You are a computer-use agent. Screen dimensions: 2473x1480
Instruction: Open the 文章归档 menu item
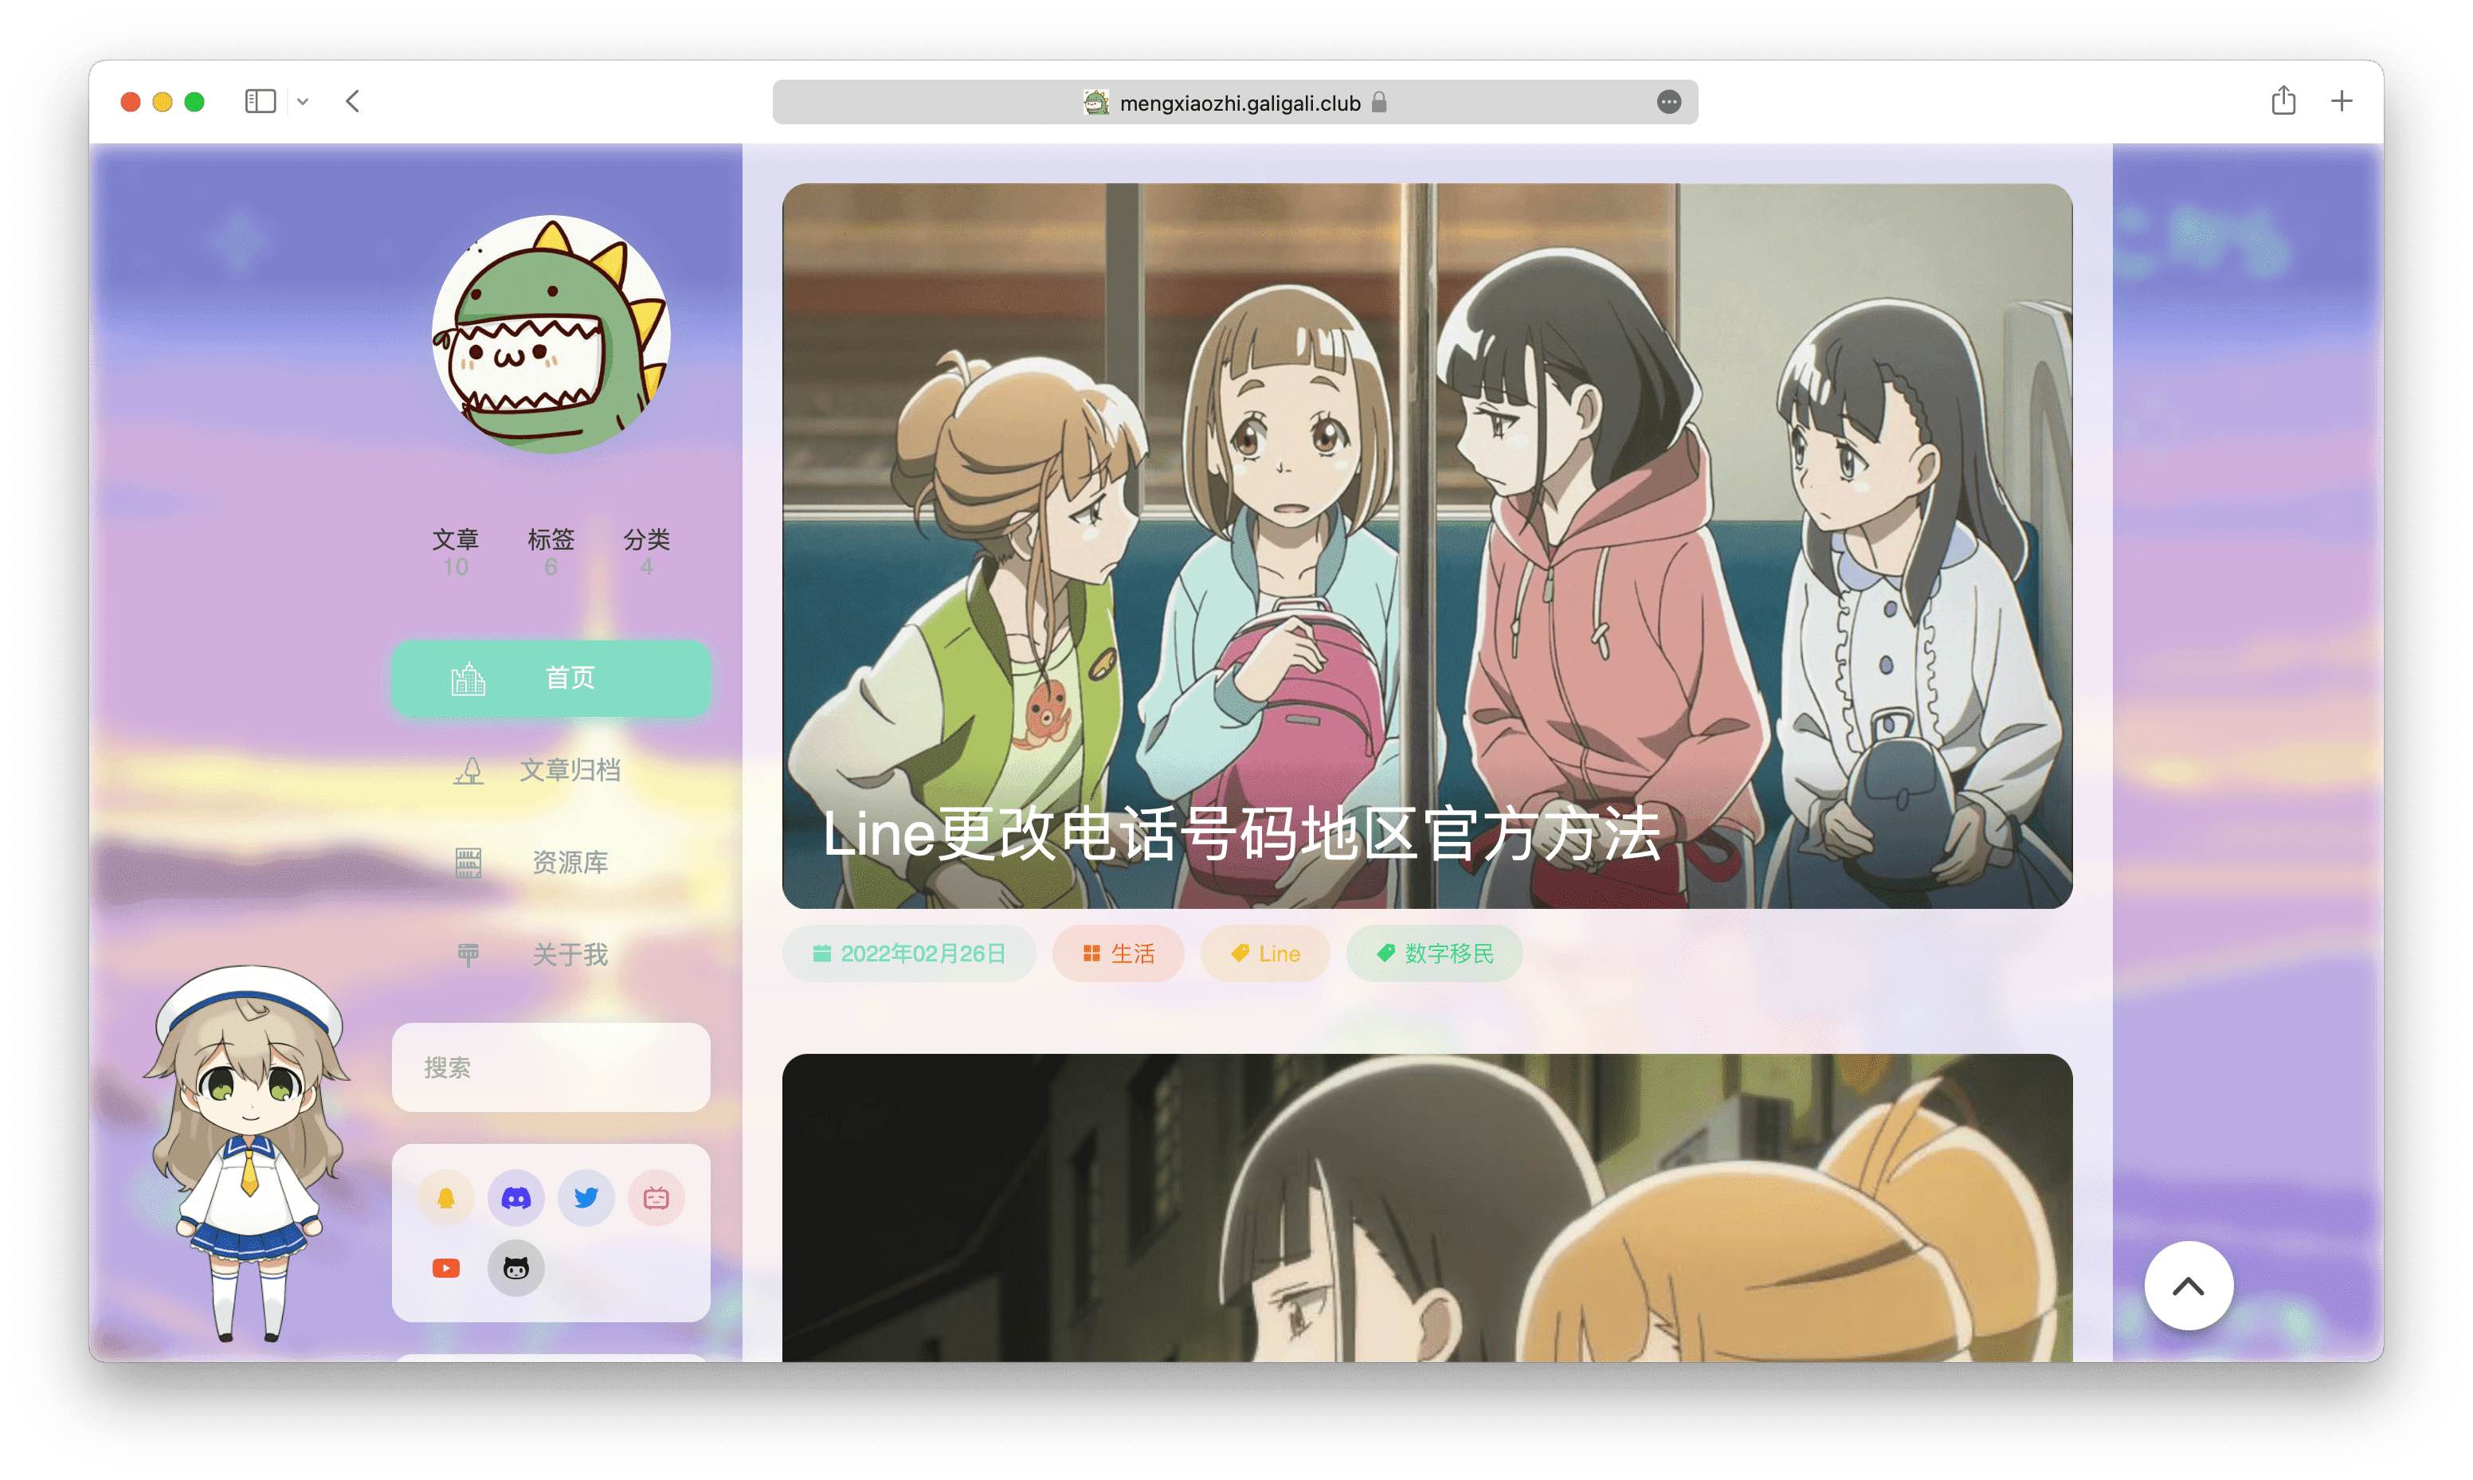pos(551,770)
